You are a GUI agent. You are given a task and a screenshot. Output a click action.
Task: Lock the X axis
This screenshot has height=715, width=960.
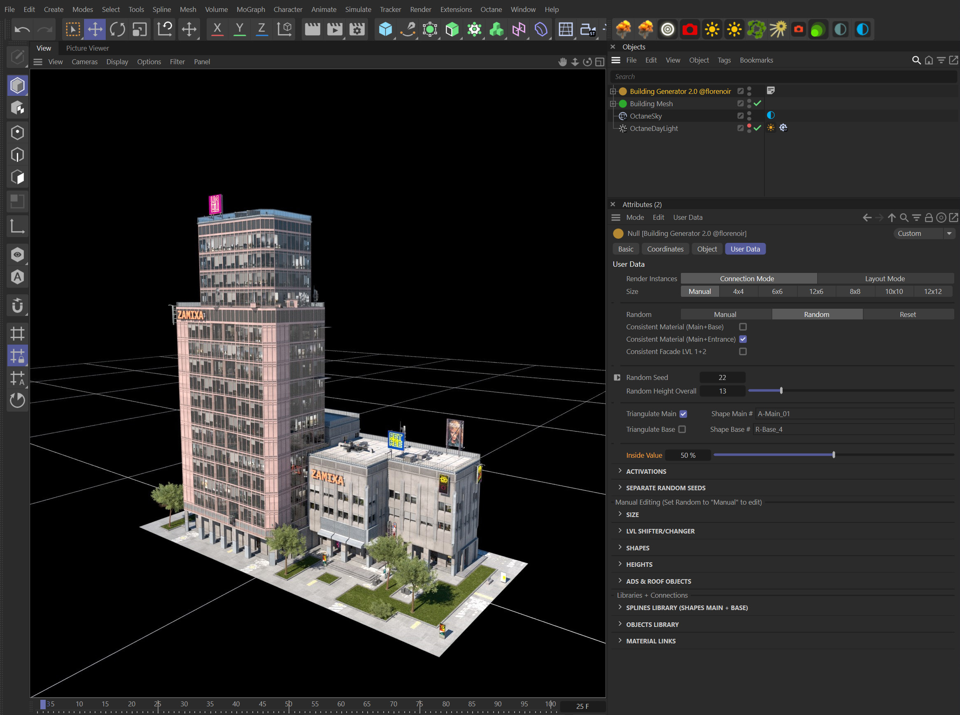pyautogui.click(x=217, y=29)
